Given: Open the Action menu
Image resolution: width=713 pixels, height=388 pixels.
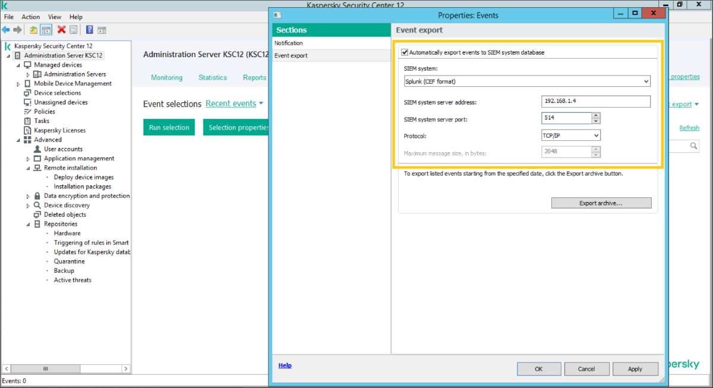Looking at the screenshot, I should pyautogui.click(x=31, y=17).
